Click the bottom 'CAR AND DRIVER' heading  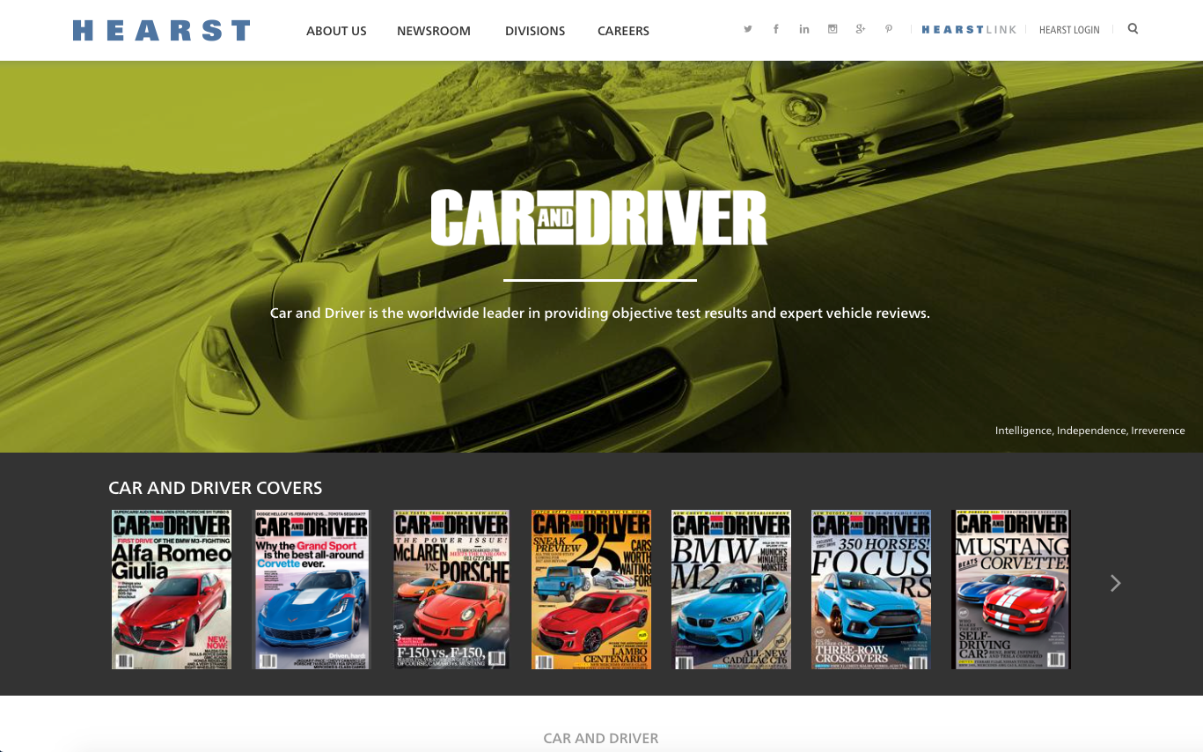(x=601, y=738)
